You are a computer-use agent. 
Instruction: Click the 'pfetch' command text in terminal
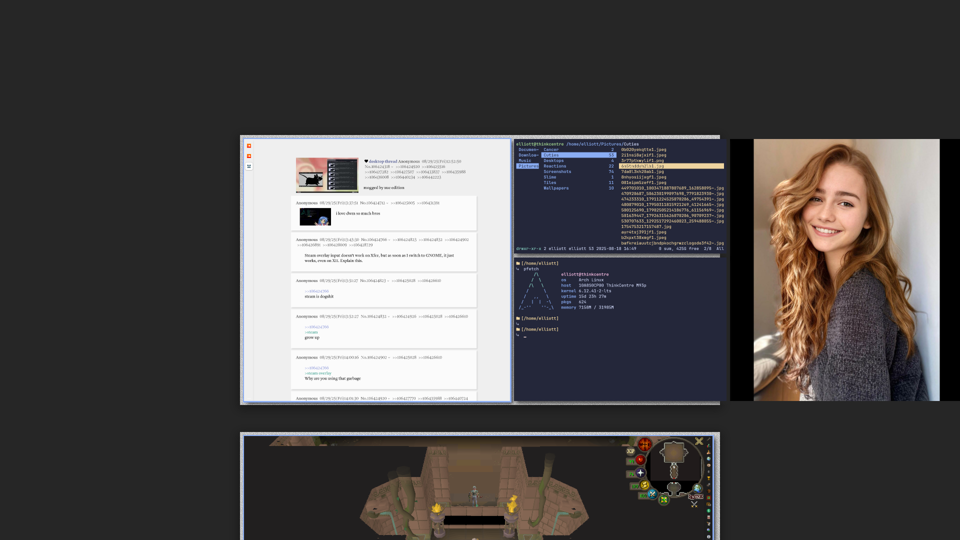pyautogui.click(x=531, y=269)
